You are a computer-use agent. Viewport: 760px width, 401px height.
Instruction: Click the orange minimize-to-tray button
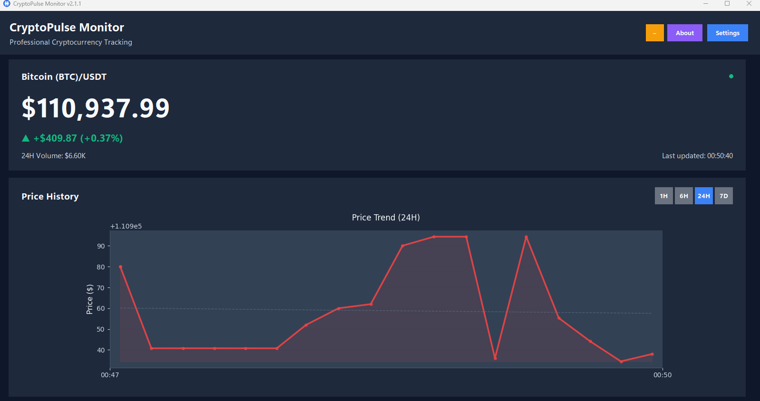coord(654,33)
